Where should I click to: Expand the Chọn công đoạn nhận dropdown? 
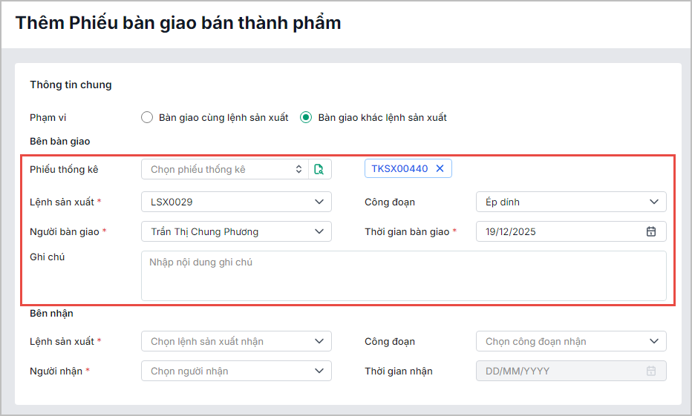(653, 341)
